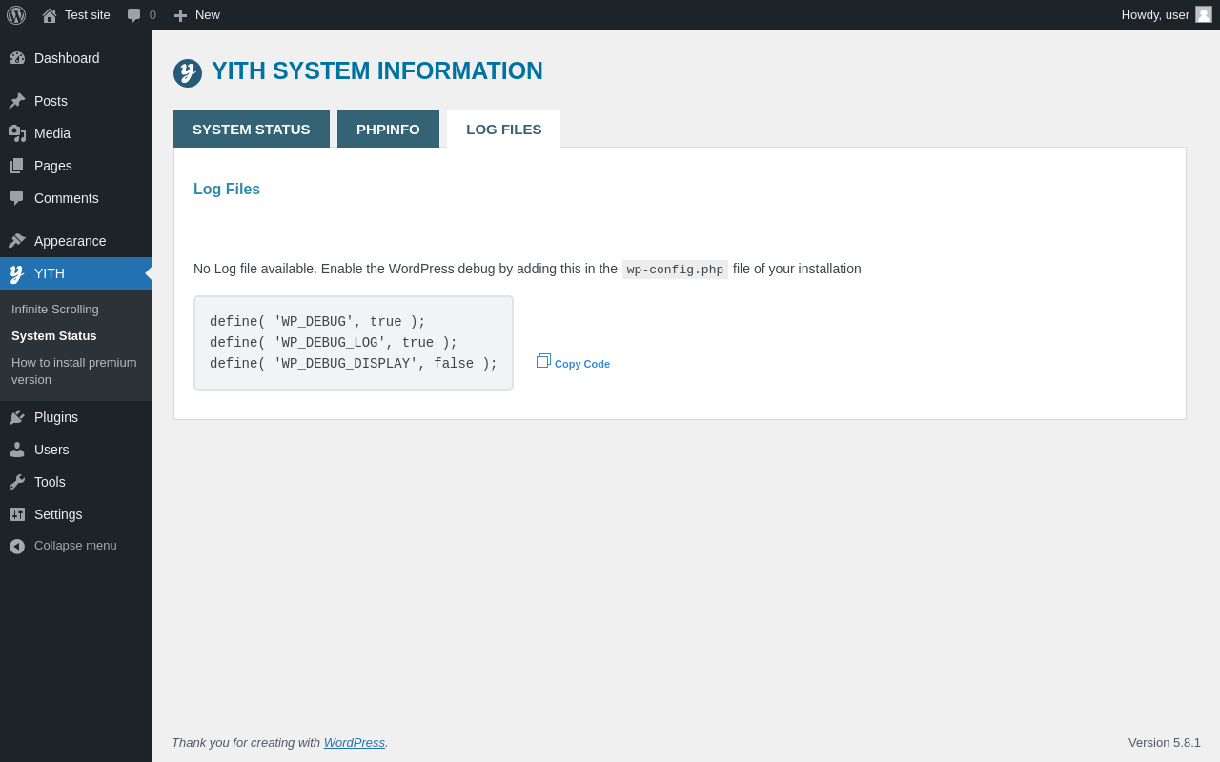The image size is (1220, 762).
Task: Go to the Media library menu
Action: (x=52, y=133)
